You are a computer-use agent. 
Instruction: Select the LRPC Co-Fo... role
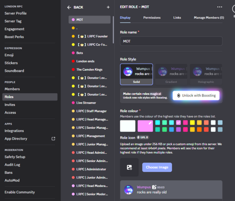point(89,45)
